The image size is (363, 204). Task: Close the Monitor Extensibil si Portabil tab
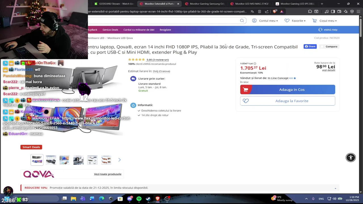(x=178, y=4)
